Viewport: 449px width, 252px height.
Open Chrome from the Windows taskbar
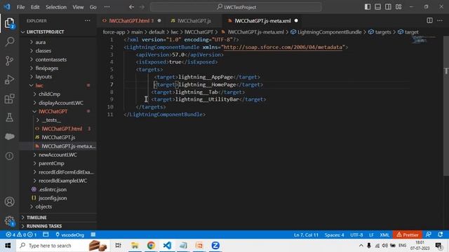click(x=151, y=246)
